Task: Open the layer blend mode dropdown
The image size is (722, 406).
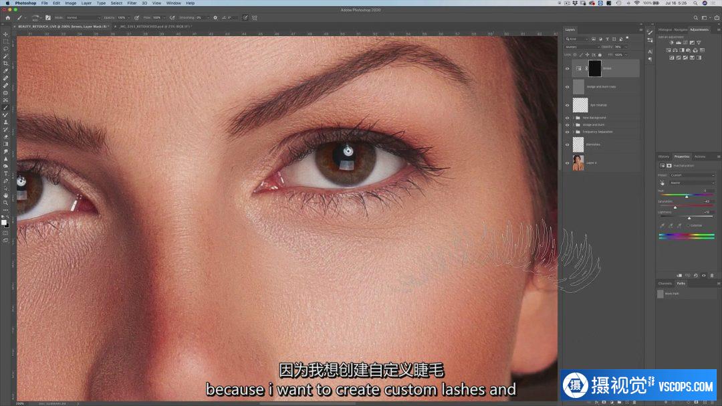Action: point(582,47)
